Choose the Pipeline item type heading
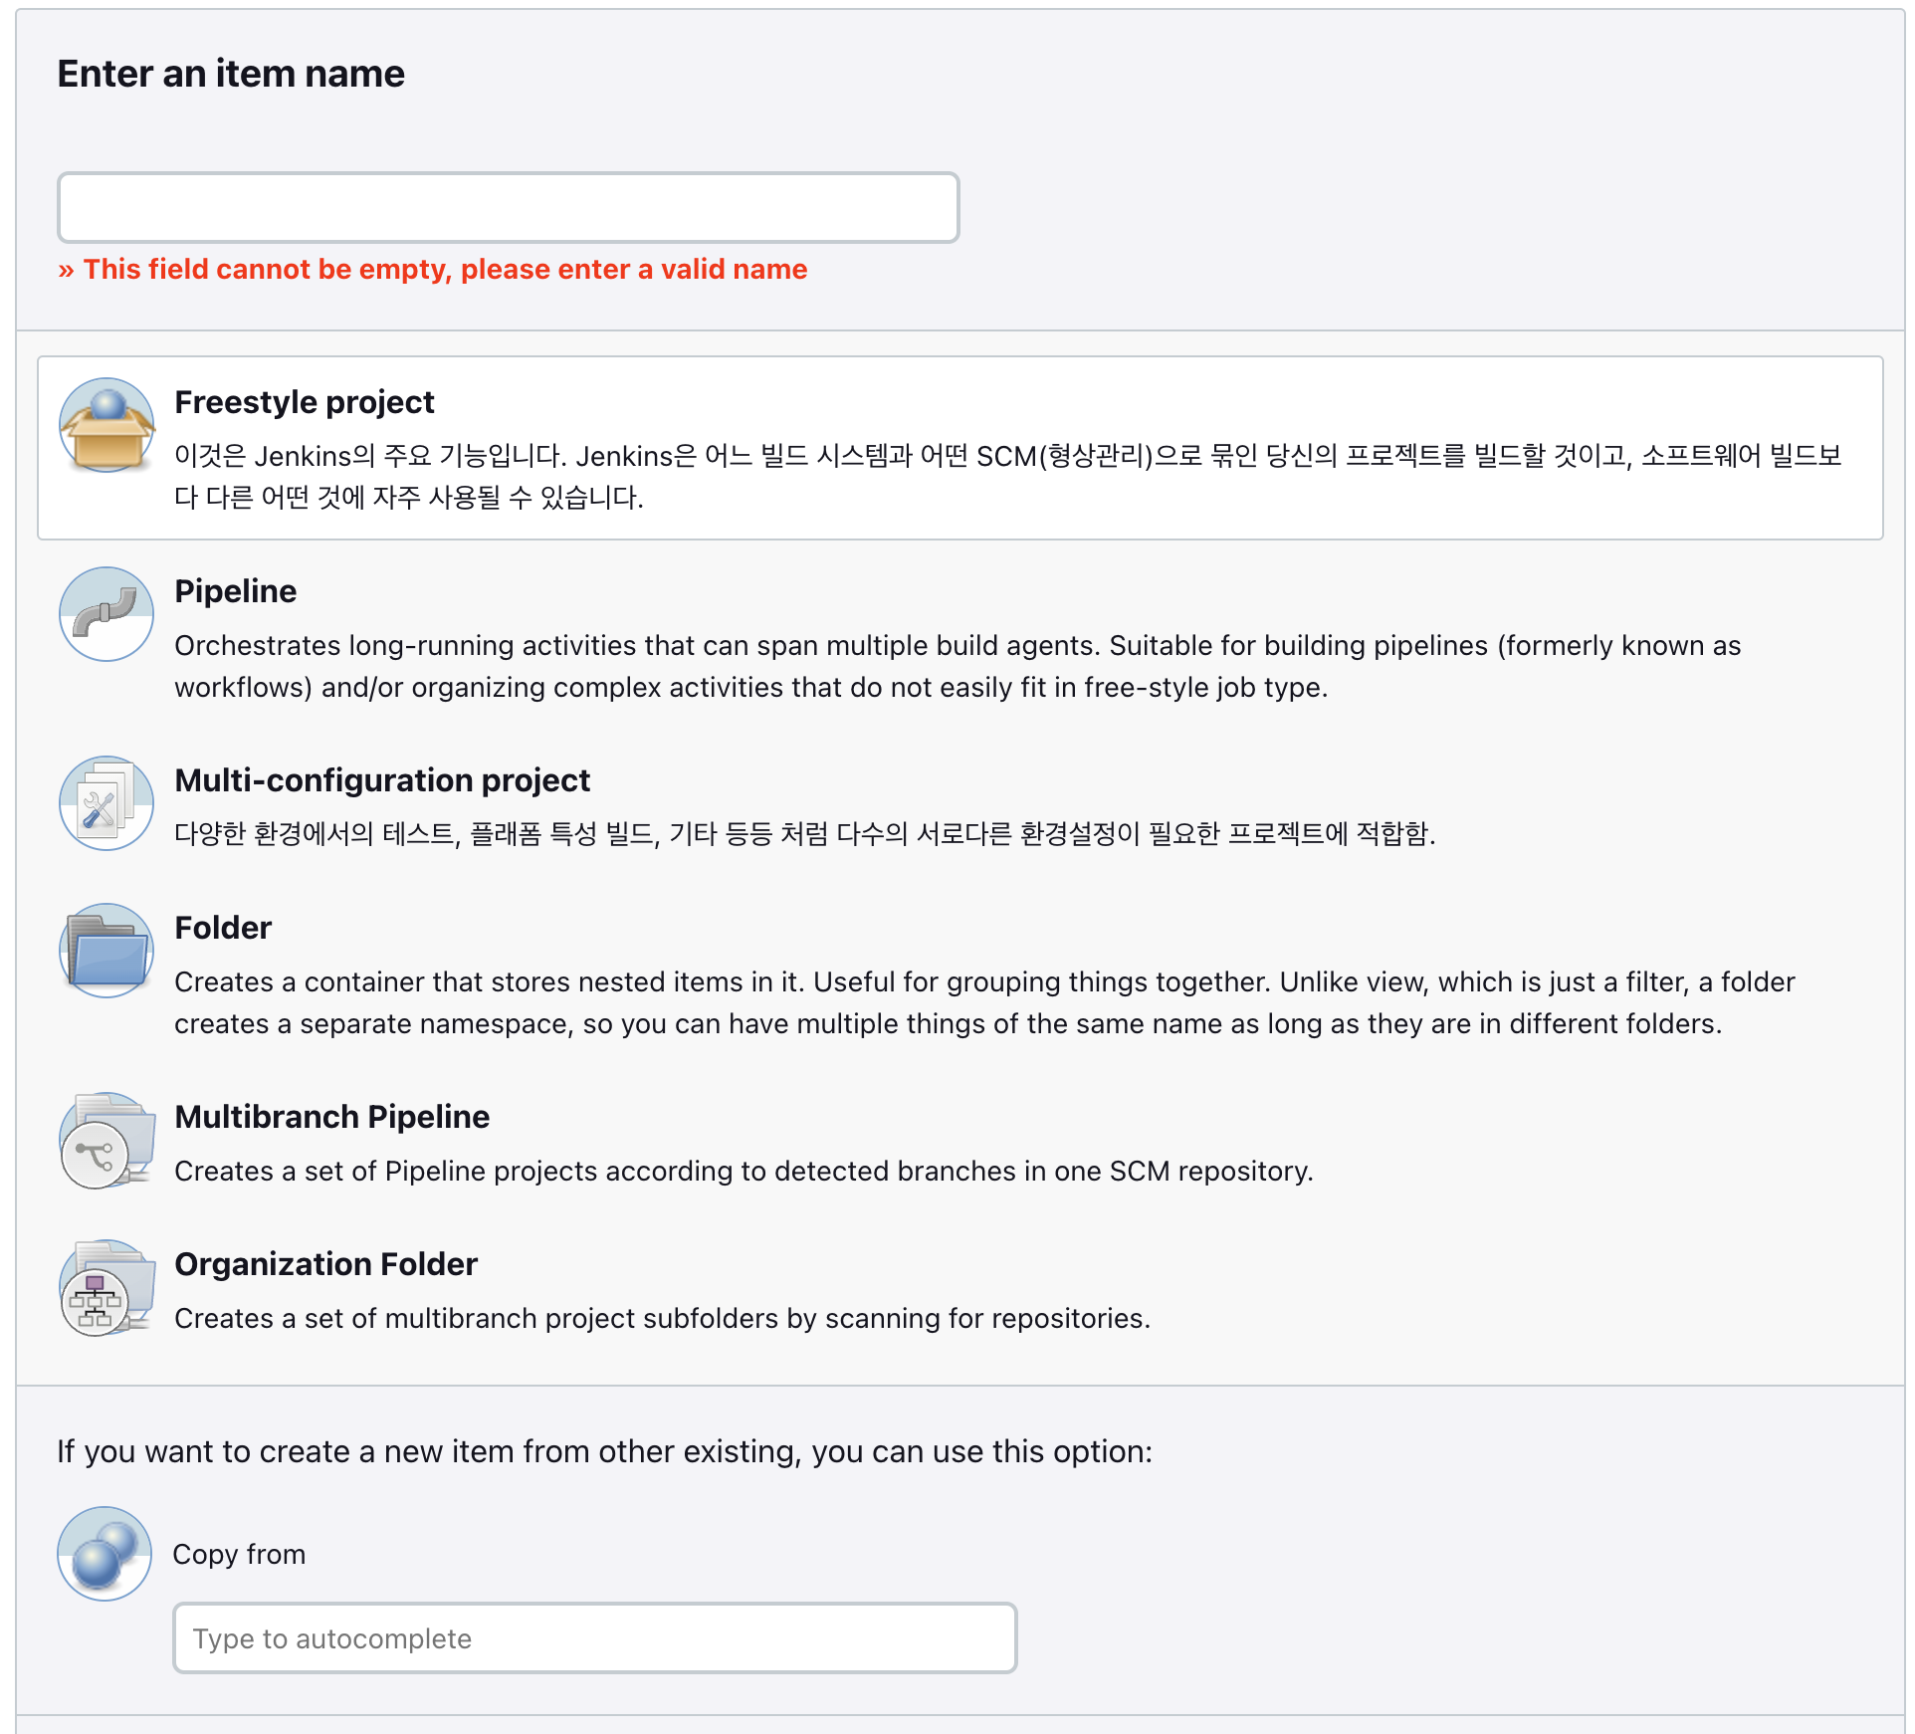The height and width of the screenshot is (1734, 1915). [x=235, y=591]
